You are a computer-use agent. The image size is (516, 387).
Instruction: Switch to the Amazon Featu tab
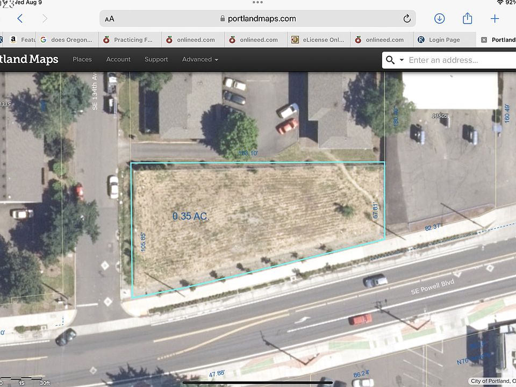tap(20, 40)
